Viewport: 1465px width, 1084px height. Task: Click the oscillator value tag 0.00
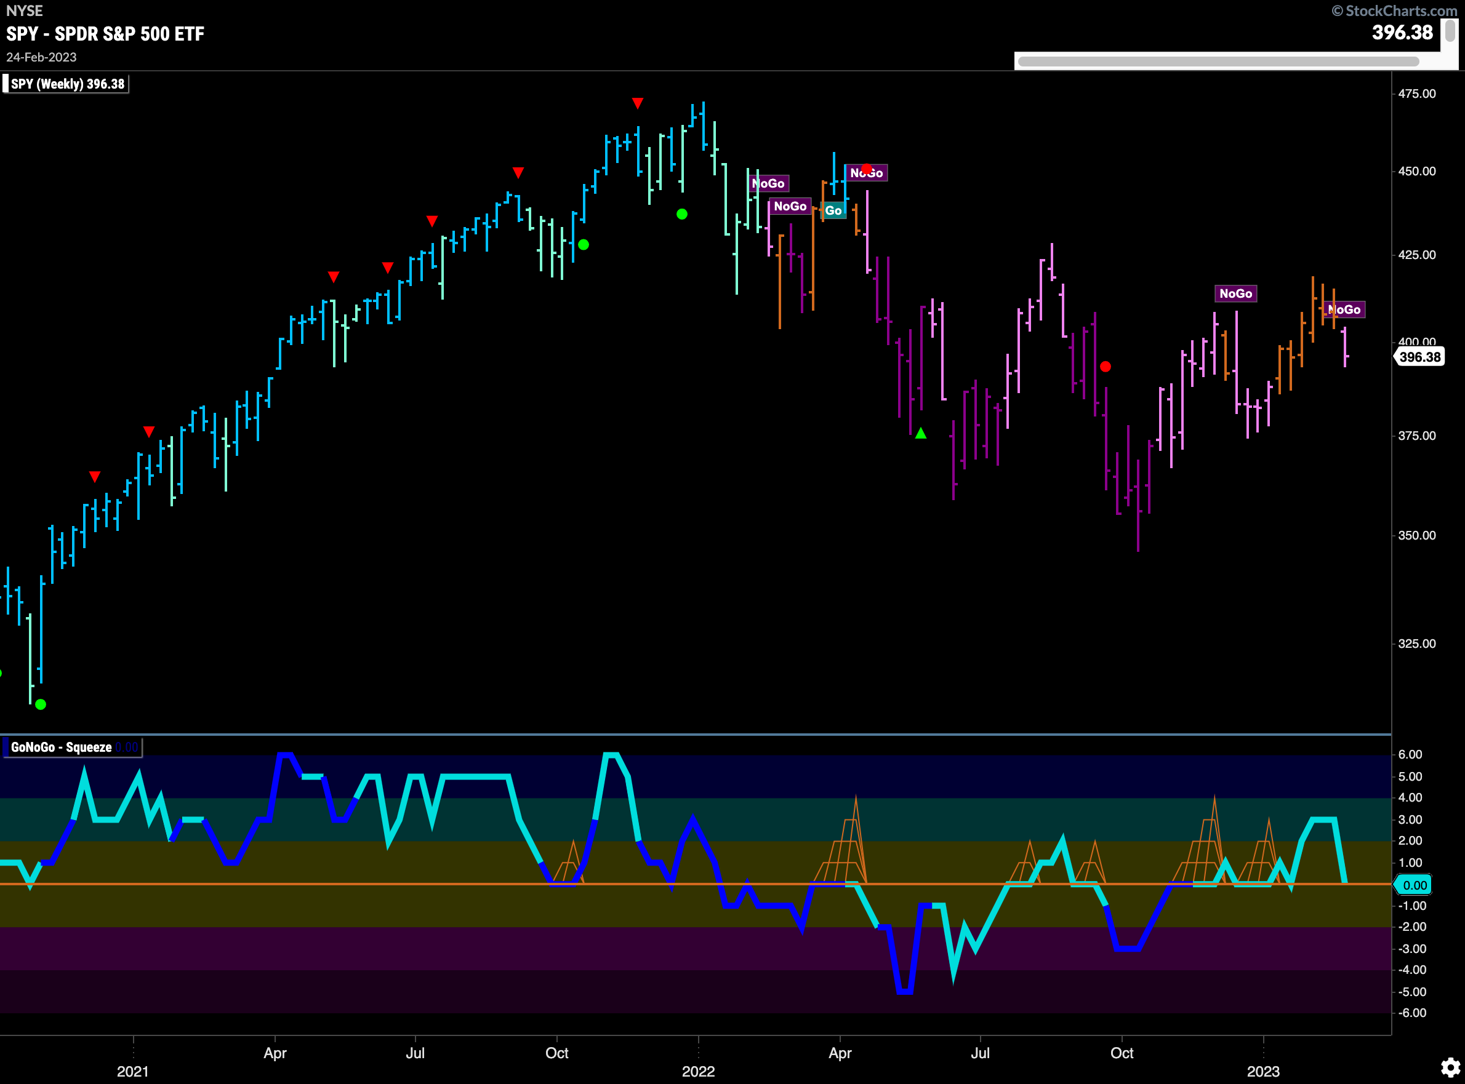pyautogui.click(x=1414, y=885)
